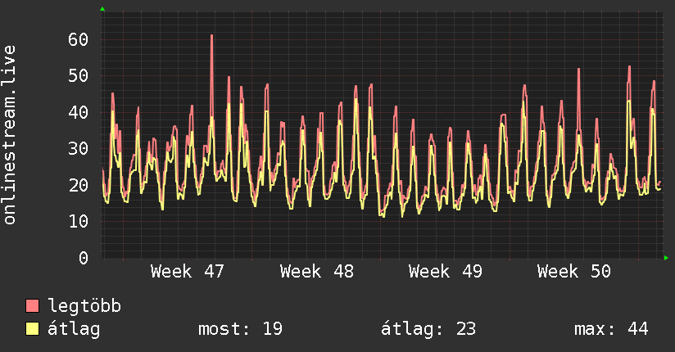
Task: Click the 'max: 44' statistic
Action: pyautogui.click(x=611, y=329)
